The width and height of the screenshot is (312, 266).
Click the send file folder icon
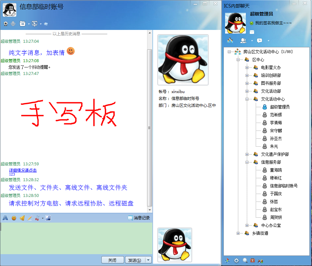point(22,24)
